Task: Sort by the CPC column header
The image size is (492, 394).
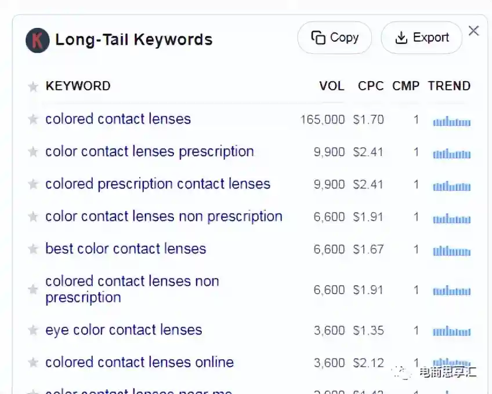Action: point(371,86)
